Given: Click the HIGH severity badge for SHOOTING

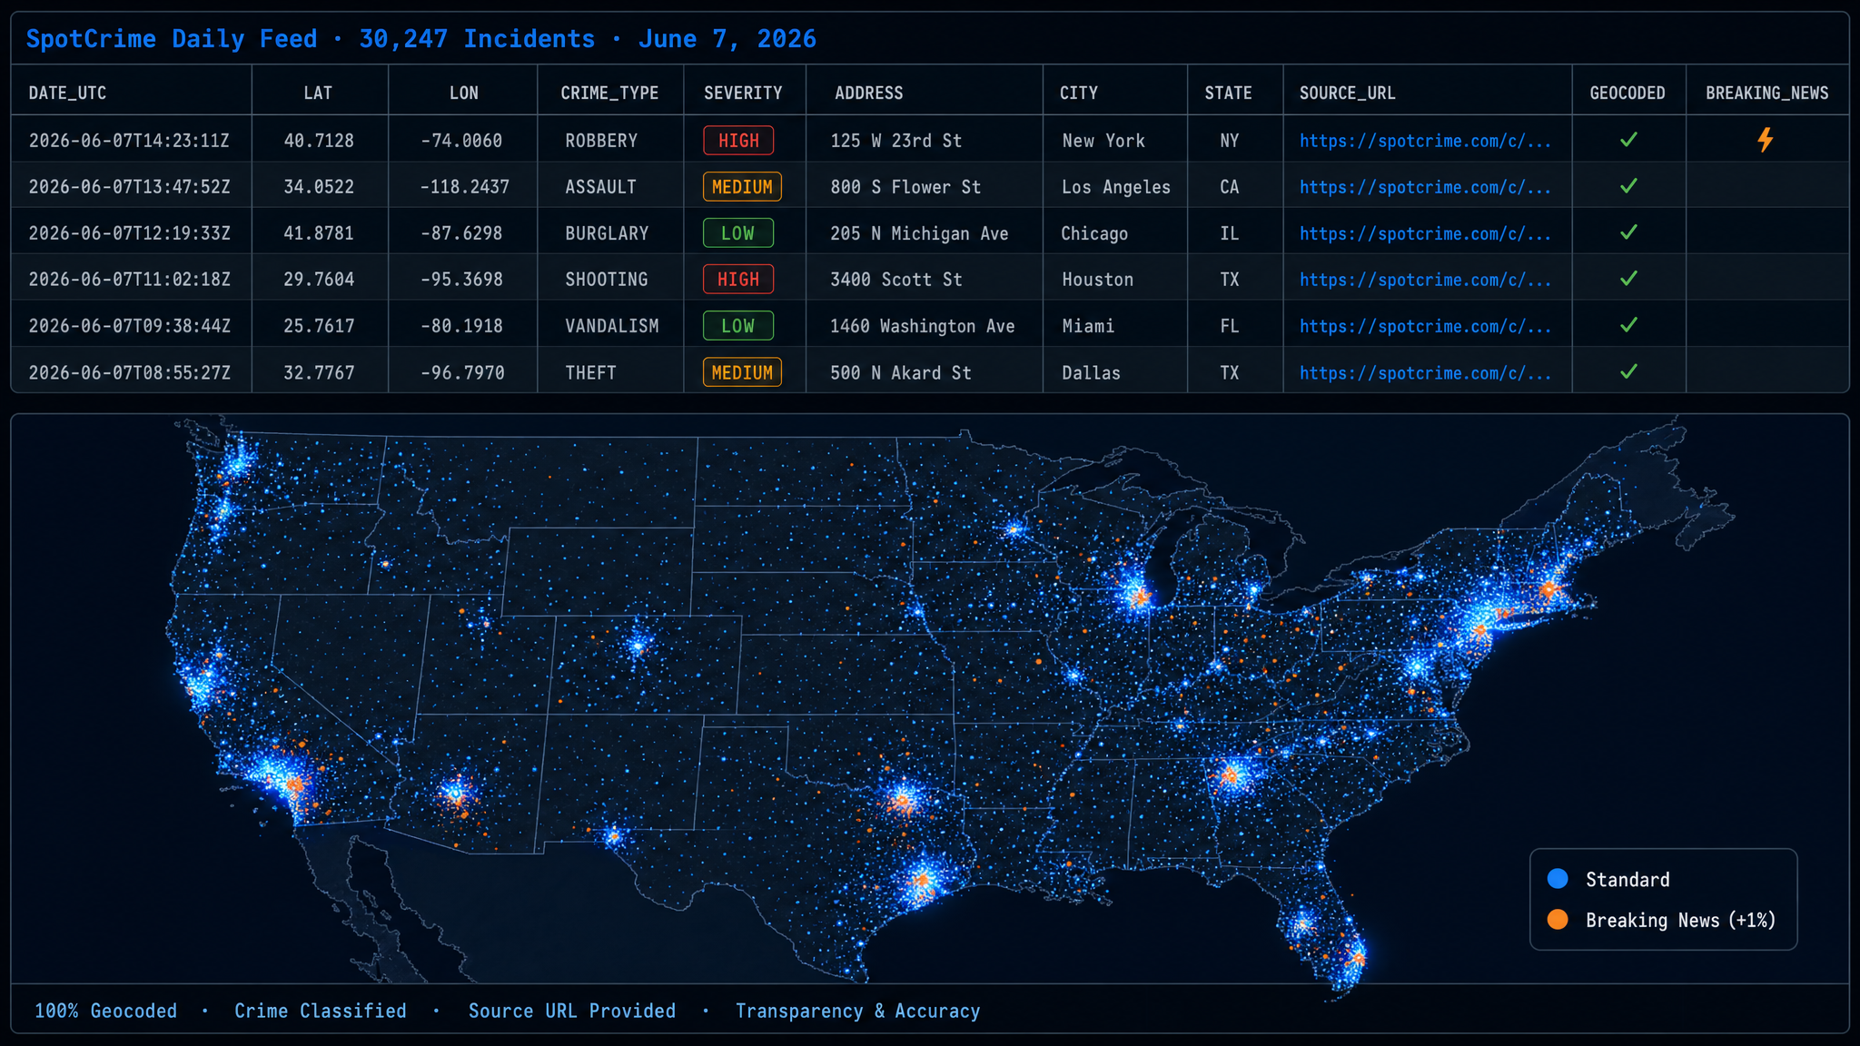Looking at the screenshot, I should pos(738,280).
